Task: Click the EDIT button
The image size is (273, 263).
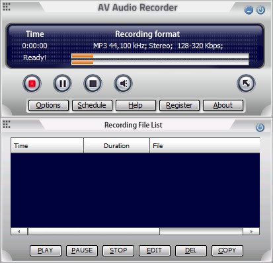Action: (x=155, y=250)
